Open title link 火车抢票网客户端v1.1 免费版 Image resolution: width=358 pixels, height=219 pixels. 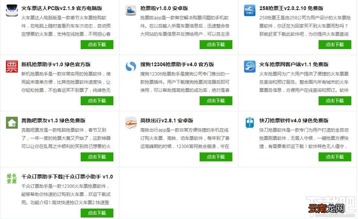[294, 64]
